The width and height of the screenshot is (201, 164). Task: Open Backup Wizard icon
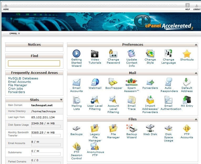(x=132, y=128)
